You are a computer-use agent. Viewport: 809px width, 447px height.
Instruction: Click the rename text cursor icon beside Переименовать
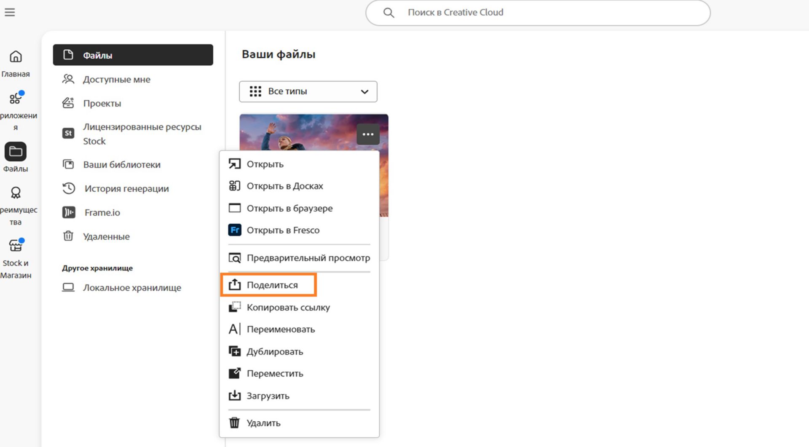(235, 329)
